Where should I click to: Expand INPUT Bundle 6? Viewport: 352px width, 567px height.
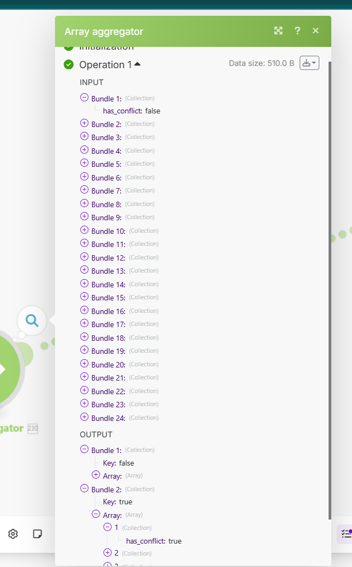(x=84, y=177)
